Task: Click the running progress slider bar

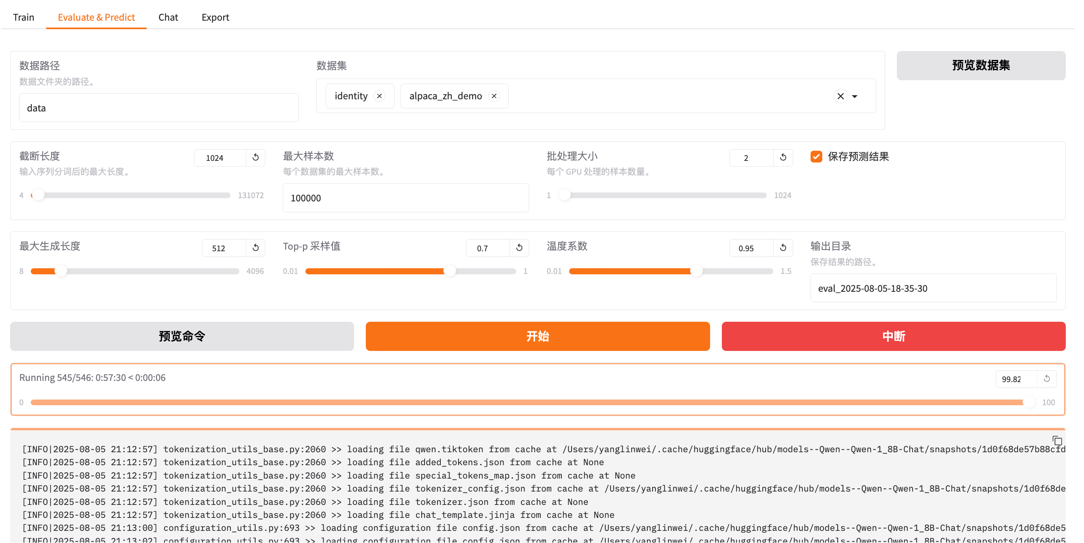Action: tap(532, 403)
